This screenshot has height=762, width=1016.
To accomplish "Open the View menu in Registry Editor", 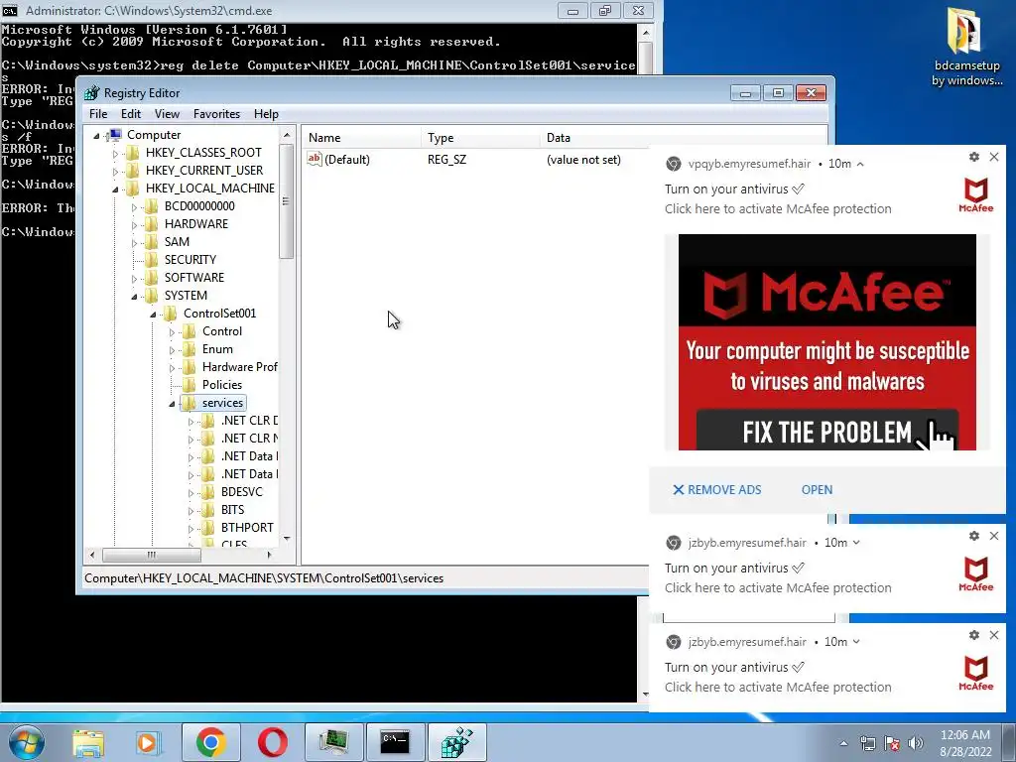I will tap(167, 114).
